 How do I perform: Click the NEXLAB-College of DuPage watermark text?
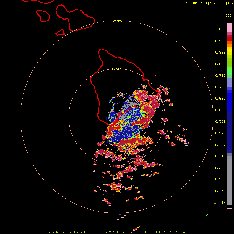209,3
